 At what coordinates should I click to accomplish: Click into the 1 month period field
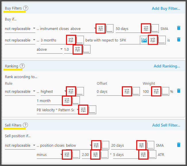pyautogui.click(x=49, y=101)
